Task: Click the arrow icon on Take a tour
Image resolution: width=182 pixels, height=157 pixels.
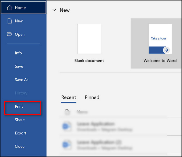Action: pos(166,50)
